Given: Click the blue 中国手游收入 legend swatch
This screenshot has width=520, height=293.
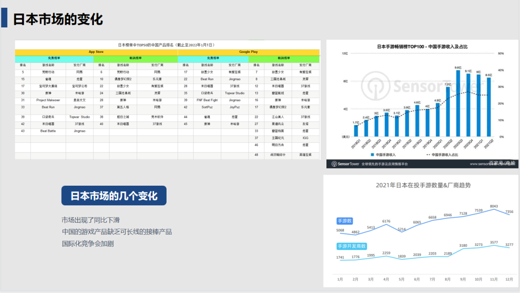Looking at the screenshot, I should 372,155.
